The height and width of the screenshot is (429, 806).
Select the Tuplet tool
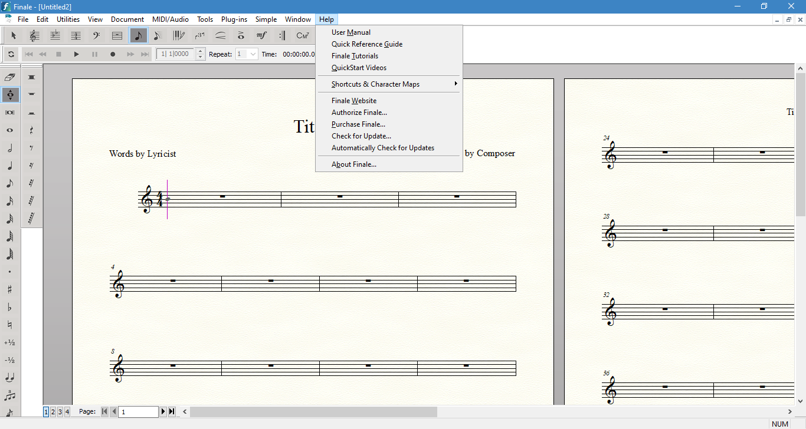pos(199,35)
